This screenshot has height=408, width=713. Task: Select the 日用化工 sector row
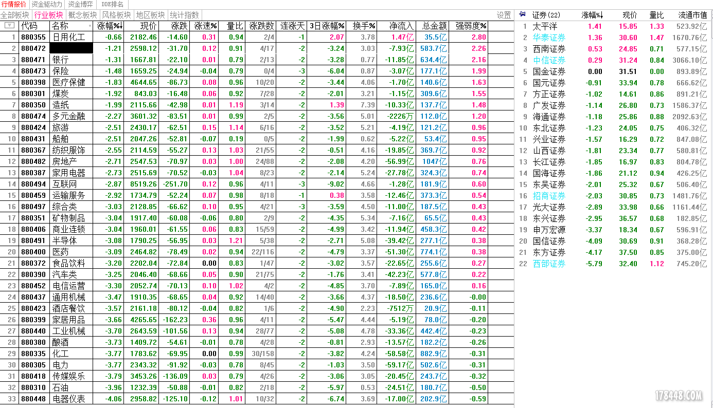[257, 37]
